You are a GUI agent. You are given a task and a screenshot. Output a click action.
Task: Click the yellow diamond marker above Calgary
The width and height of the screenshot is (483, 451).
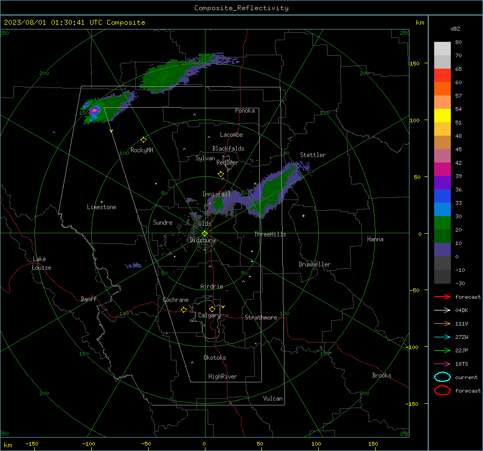[212, 309]
